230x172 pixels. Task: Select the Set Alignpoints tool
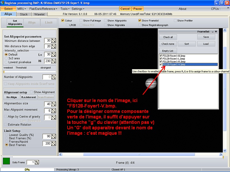[x=15, y=22]
